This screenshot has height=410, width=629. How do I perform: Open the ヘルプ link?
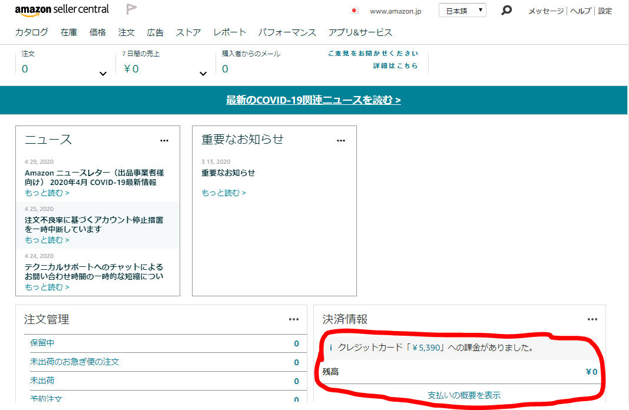click(x=581, y=11)
